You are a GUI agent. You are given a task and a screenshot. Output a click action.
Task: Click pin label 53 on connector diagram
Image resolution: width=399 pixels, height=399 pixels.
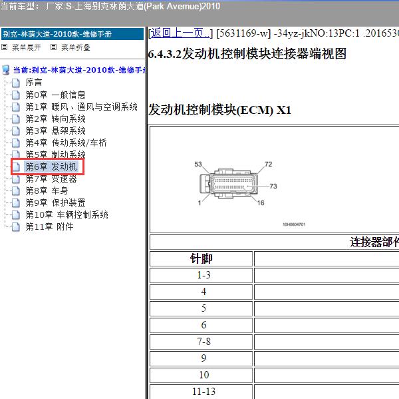pos(198,164)
